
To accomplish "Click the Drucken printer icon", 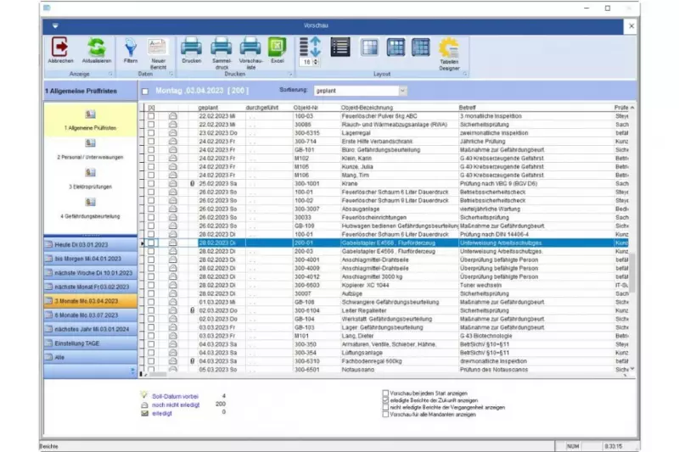I will click(x=191, y=47).
